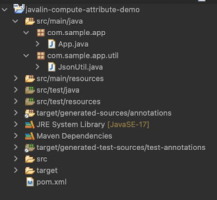Expand the src/test/resources folder
The width and height of the screenshot is (217, 200).
(16, 101)
